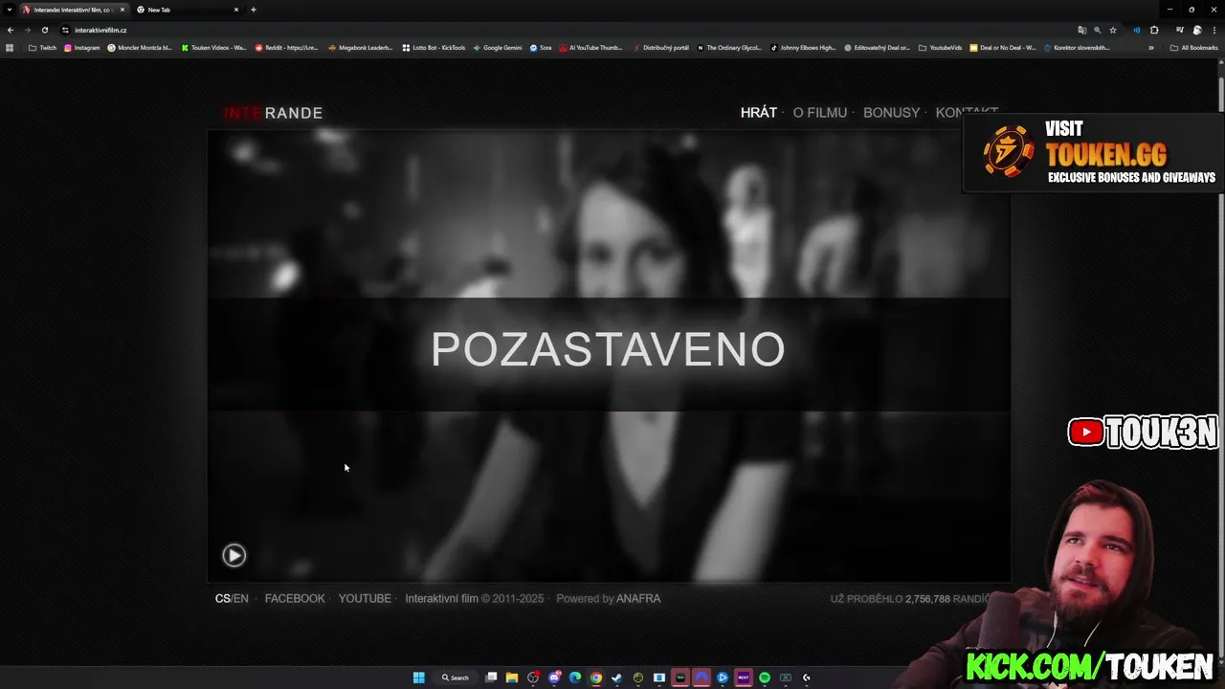1225x689 pixels.
Task: Close the New Tab tab
Action: [x=236, y=10]
